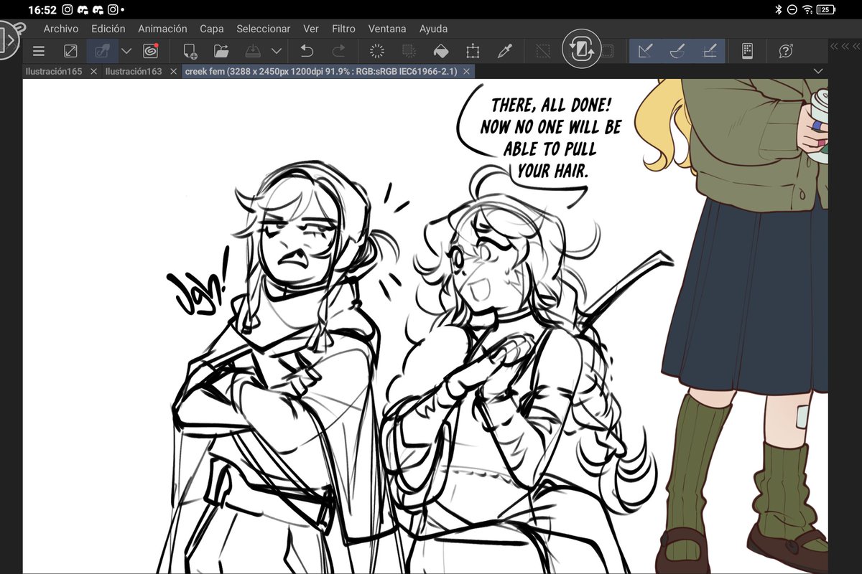Open the Filtro menu
Screen dimensions: 862x574
pyautogui.click(x=343, y=29)
